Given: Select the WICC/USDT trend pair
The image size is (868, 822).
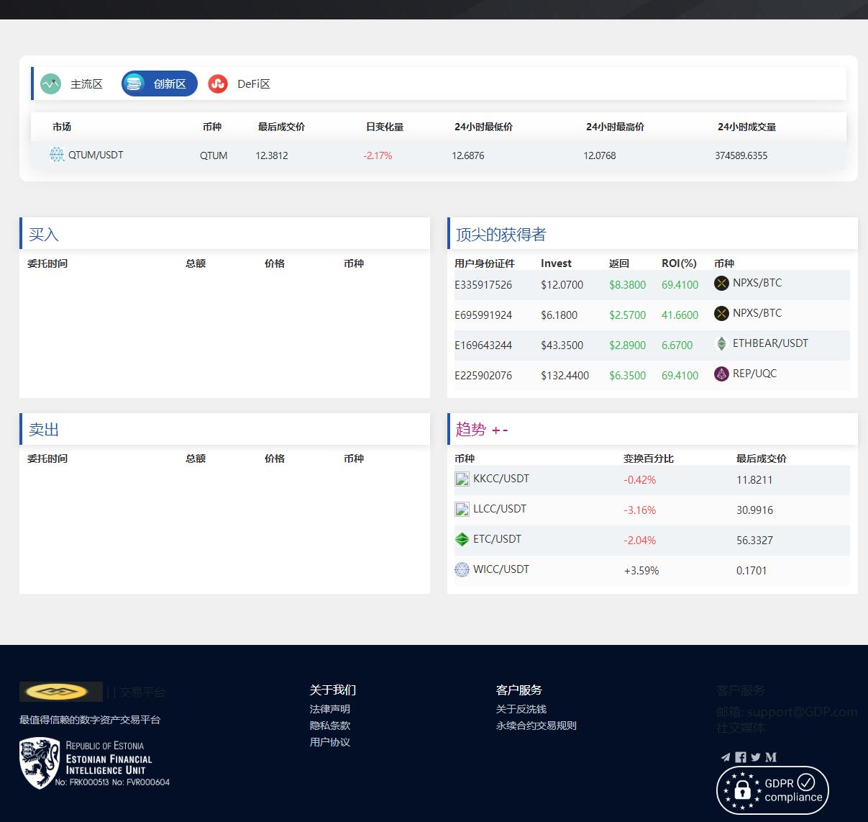Looking at the screenshot, I should [x=501, y=569].
